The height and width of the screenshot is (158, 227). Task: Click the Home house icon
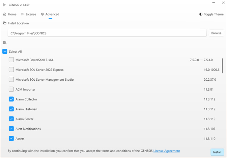tap(5, 14)
